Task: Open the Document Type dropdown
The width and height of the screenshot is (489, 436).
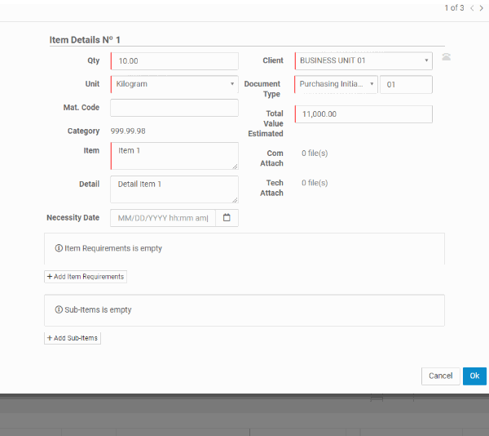Action: [x=336, y=84]
